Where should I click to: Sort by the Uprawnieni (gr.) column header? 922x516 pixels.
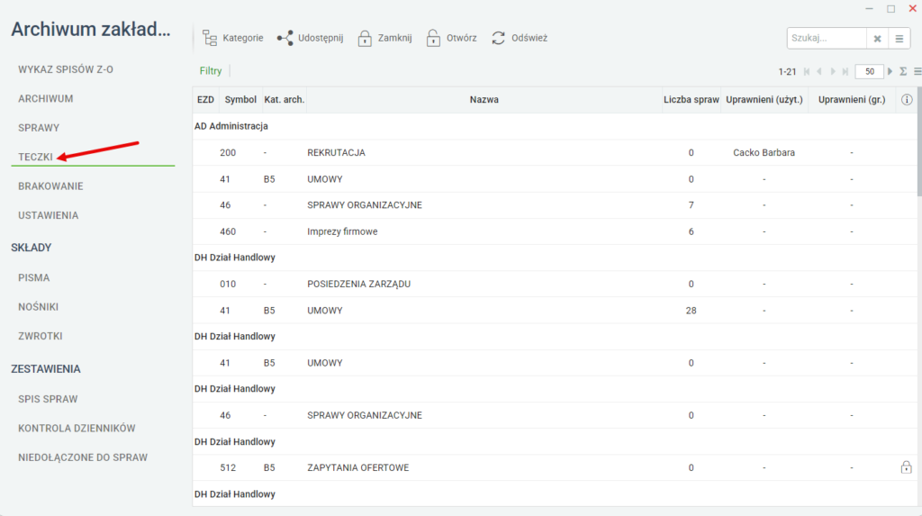pyautogui.click(x=852, y=99)
